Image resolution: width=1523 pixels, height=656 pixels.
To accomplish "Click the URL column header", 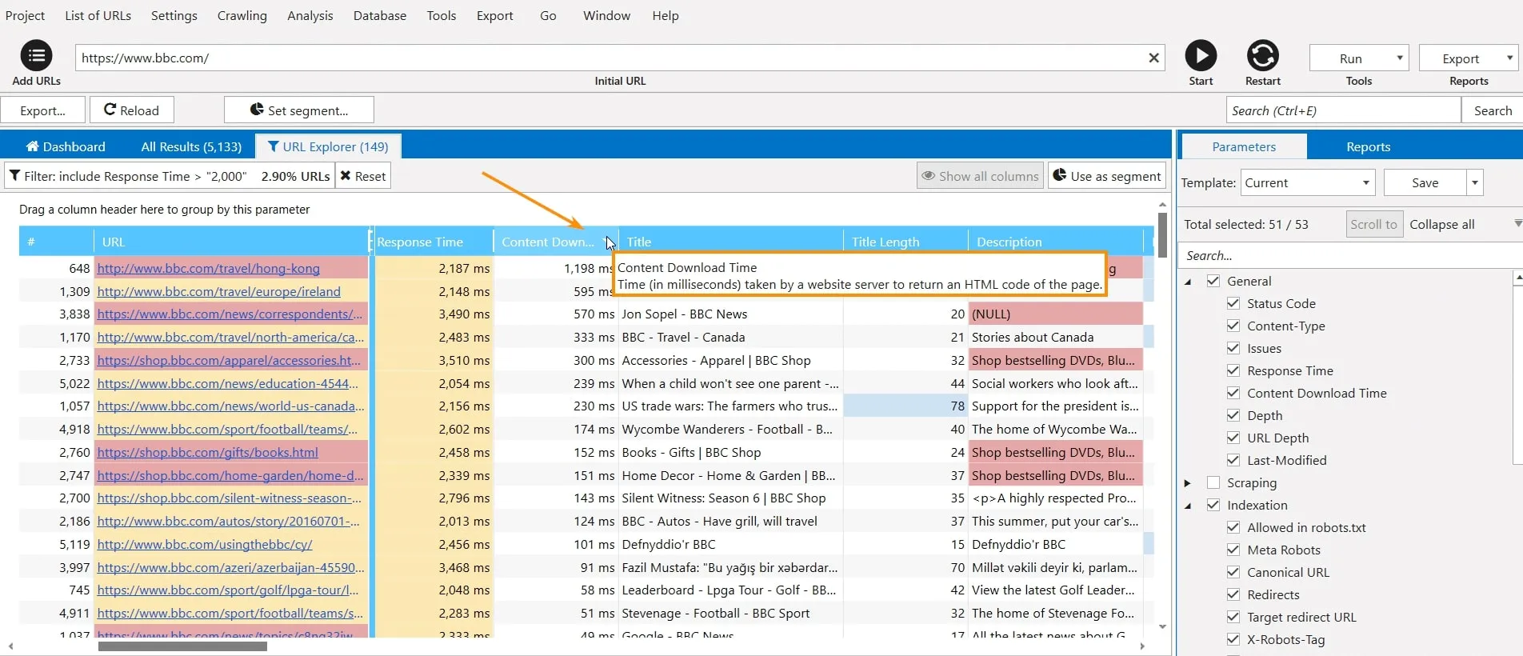I will (230, 242).
